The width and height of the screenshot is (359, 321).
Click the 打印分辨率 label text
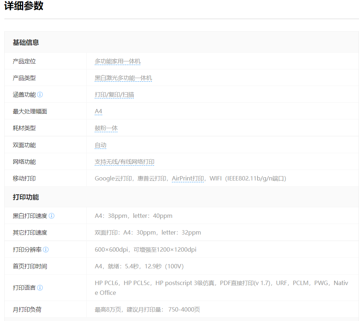point(27,249)
